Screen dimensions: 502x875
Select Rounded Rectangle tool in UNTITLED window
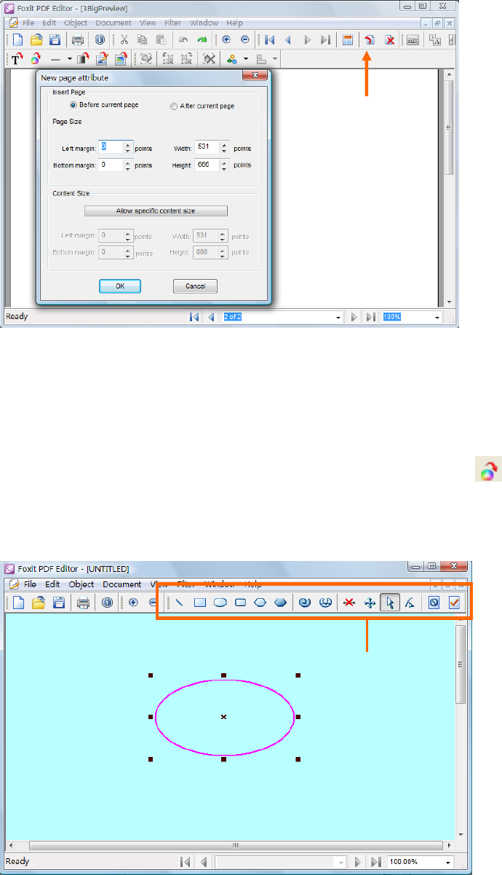(x=240, y=603)
